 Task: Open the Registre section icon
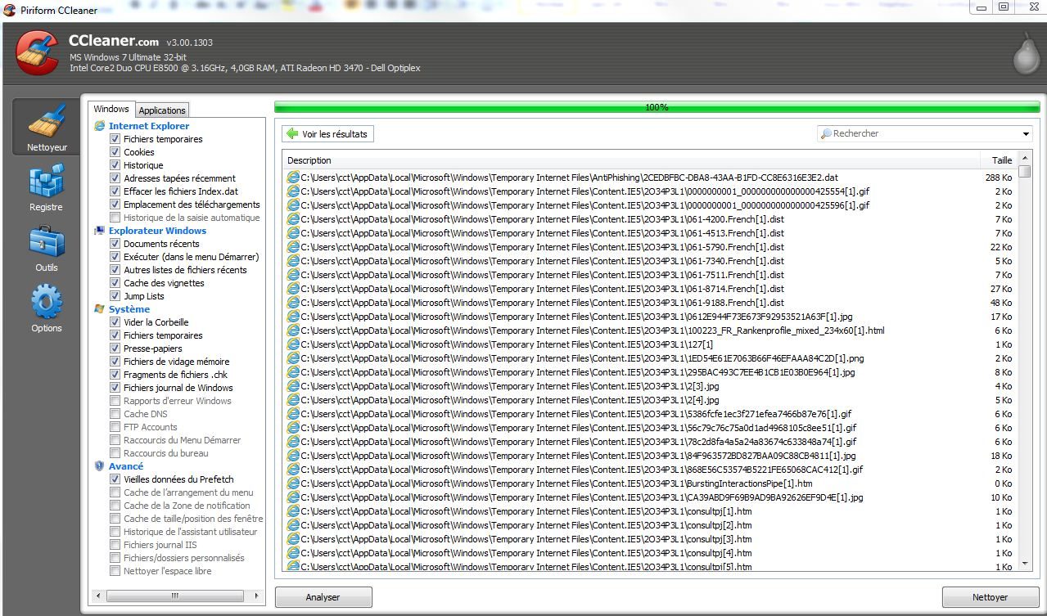click(46, 182)
